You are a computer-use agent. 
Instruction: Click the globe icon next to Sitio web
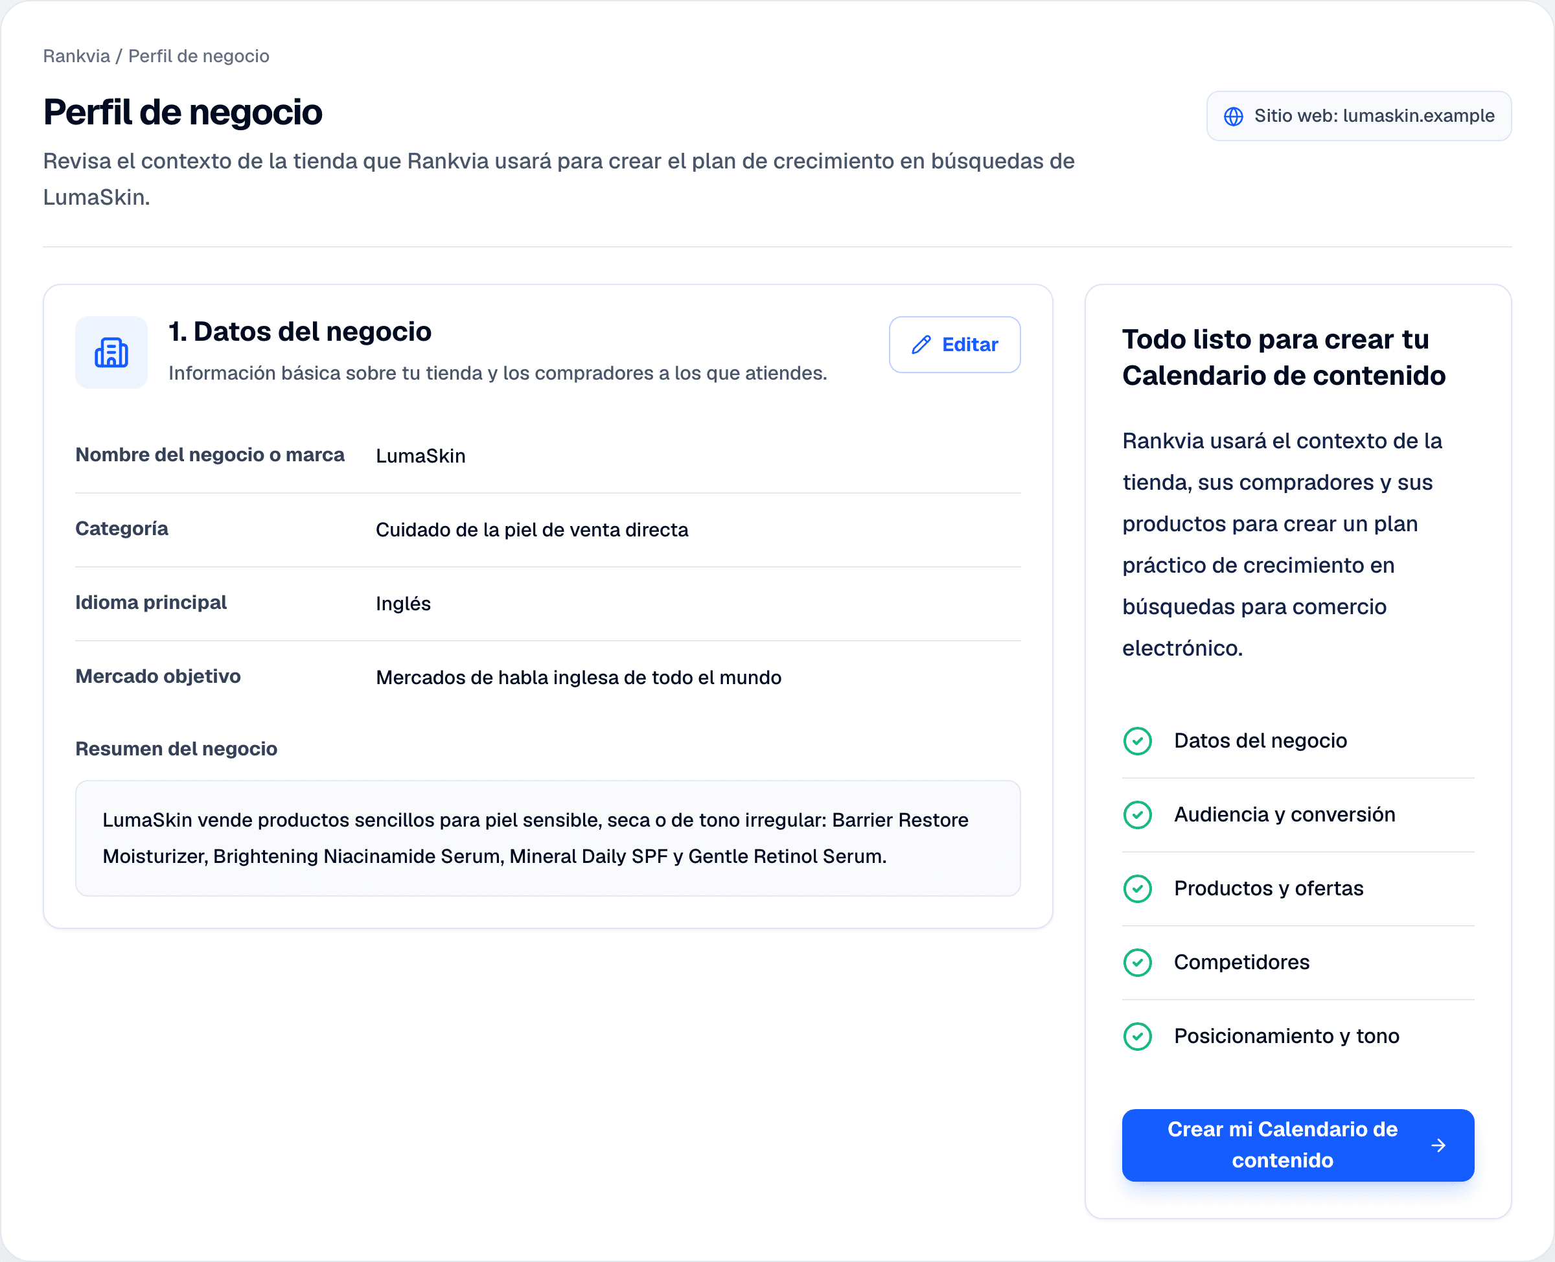[1234, 117]
